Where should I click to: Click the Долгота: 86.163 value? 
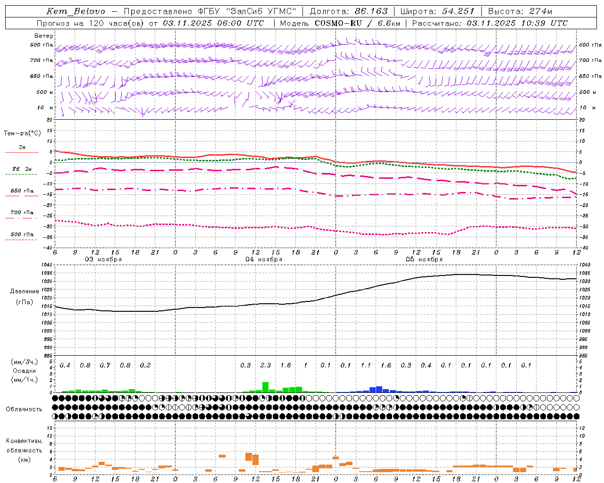349,11
